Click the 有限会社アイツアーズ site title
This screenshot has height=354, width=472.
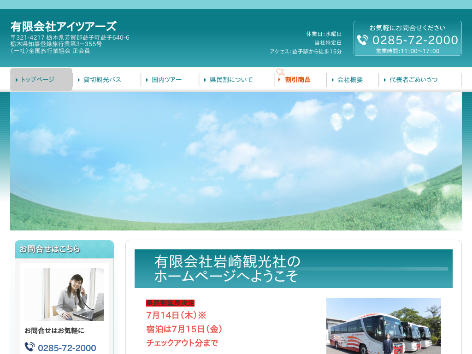click(x=64, y=26)
